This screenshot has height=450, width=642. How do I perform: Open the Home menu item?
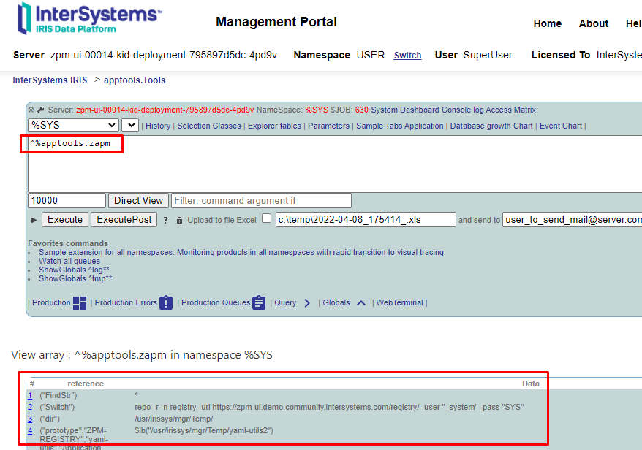(x=548, y=23)
